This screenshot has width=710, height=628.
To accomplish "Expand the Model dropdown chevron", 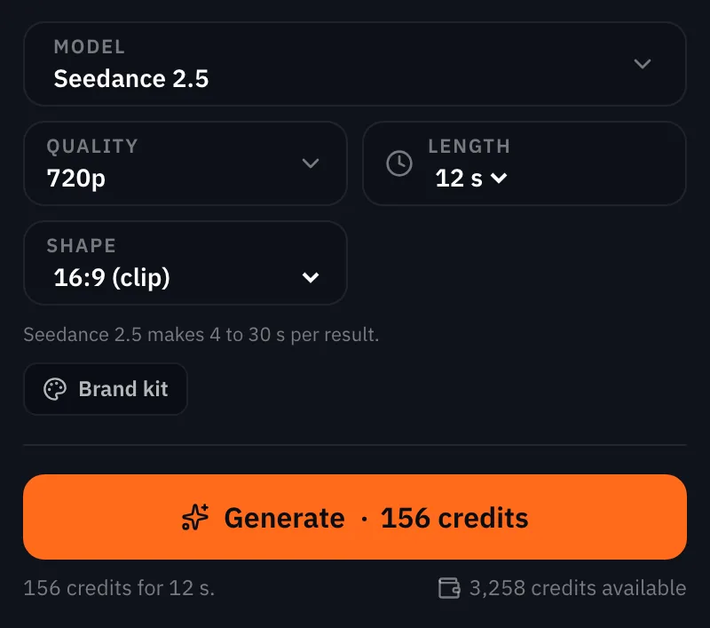I will pyautogui.click(x=642, y=64).
